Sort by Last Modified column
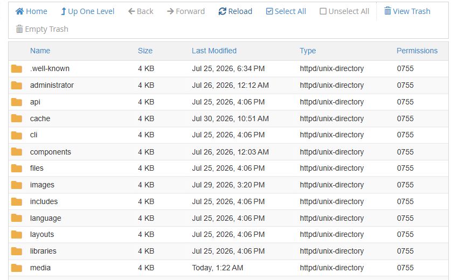 click(x=214, y=51)
